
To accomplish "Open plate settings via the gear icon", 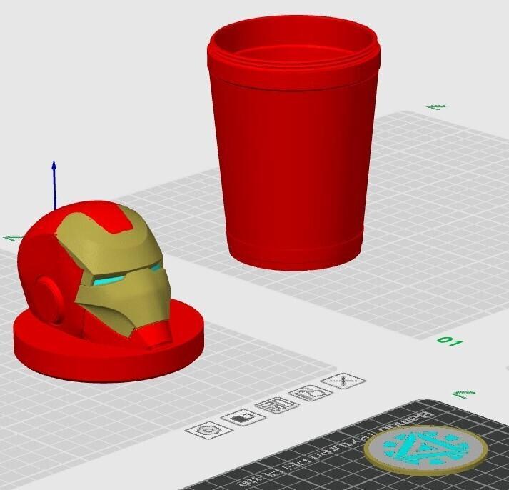I will pyautogui.click(x=208, y=430).
